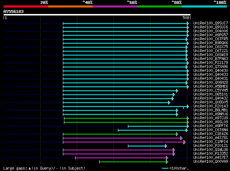
Task: Select the UniRef100_Q40431 label
Action: (x=211, y=78)
